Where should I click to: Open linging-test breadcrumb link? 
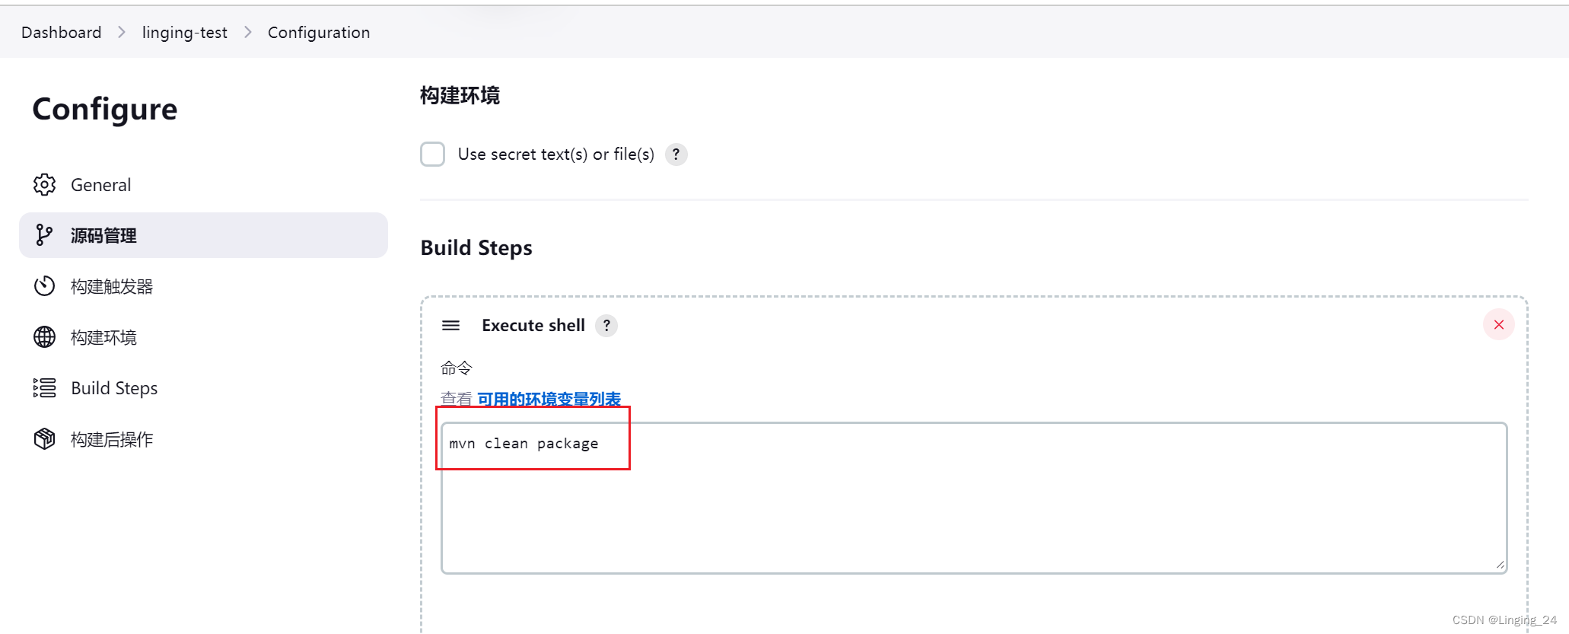tap(185, 33)
